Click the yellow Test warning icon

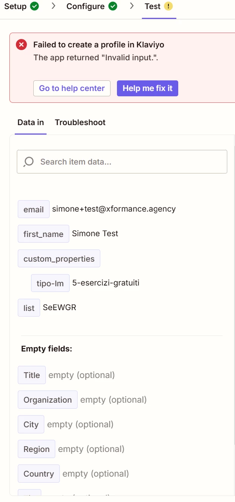coord(168,6)
